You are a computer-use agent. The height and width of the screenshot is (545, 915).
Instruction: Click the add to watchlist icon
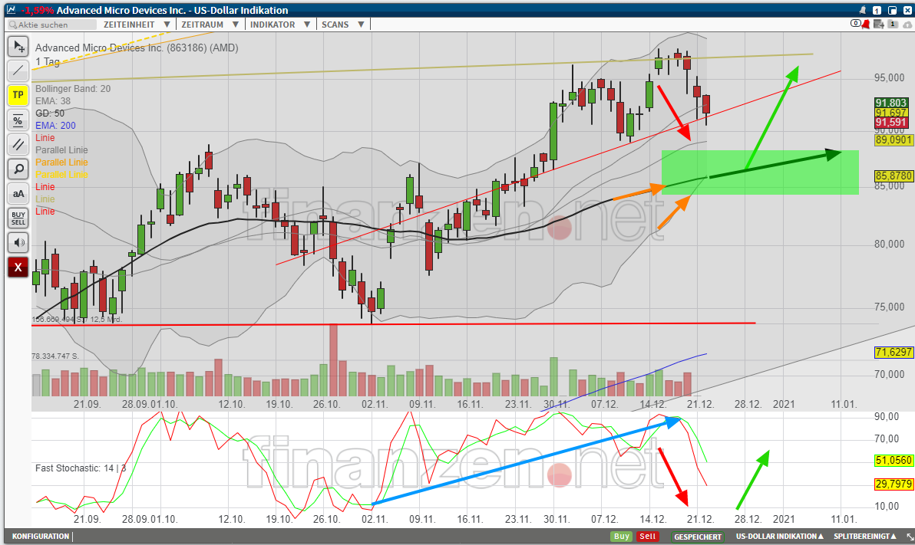[x=878, y=24]
